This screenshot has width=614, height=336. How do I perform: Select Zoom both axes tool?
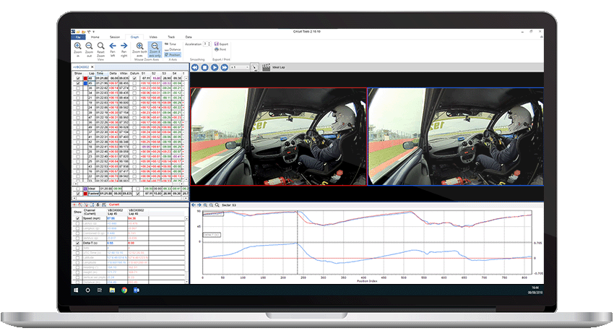139,45
